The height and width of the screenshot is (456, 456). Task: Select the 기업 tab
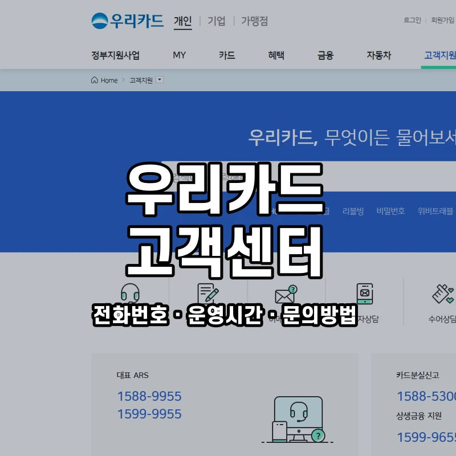tap(217, 21)
